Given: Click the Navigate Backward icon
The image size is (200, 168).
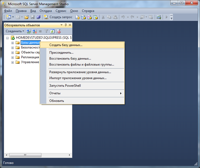Looking at the screenshot, I should point(142,17).
